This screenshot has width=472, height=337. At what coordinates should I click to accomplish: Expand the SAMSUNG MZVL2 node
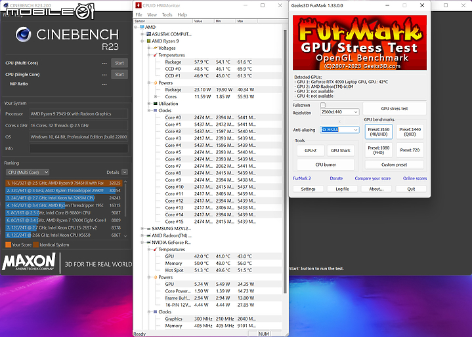pos(142,228)
